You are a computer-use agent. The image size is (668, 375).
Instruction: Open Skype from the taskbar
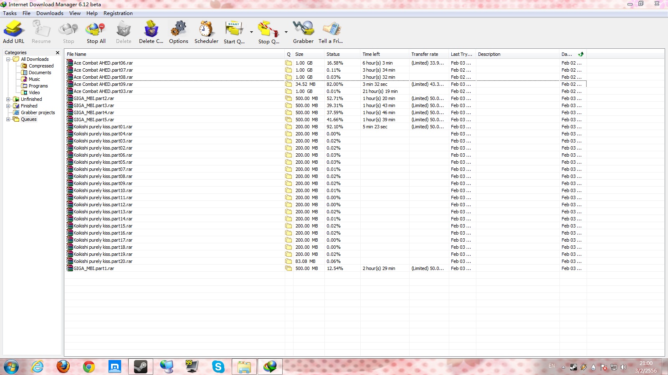coord(218,367)
